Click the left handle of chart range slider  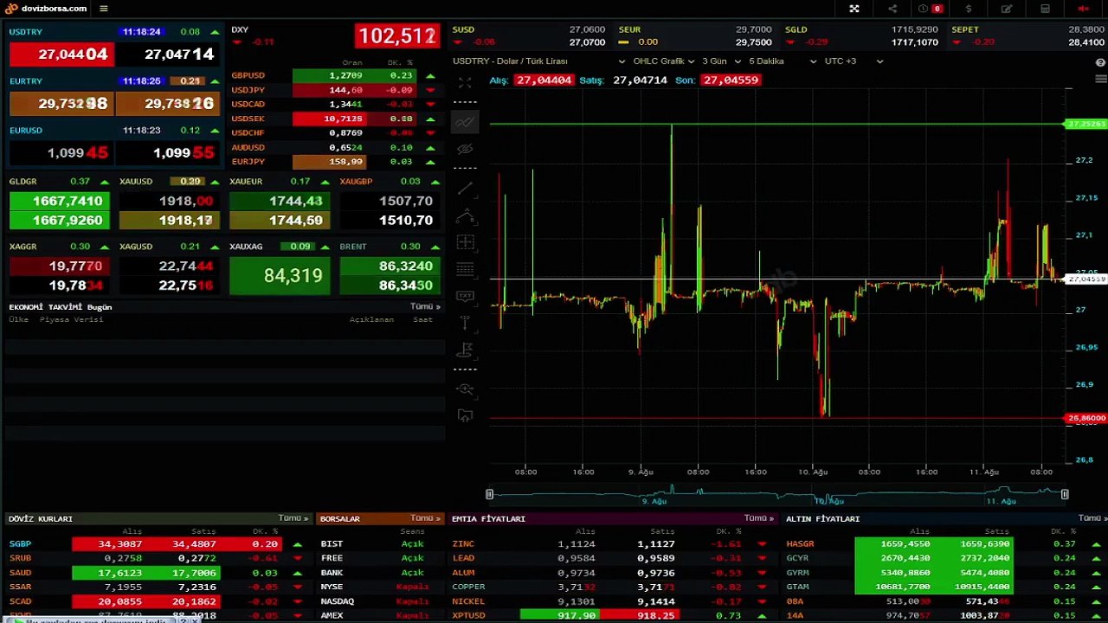pyautogui.click(x=489, y=494)
